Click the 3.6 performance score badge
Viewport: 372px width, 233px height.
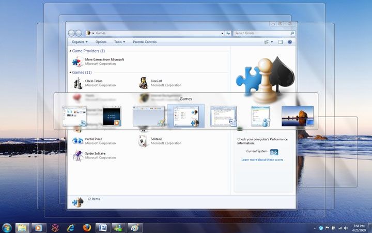pyautogui.click(x=274, y=152)
